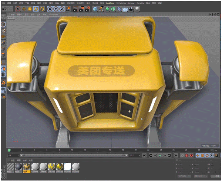Click the green Subdivision Surface generator icon
Image resolution: width=222 pixels, height=182 pixels.
tap(107, 9)
